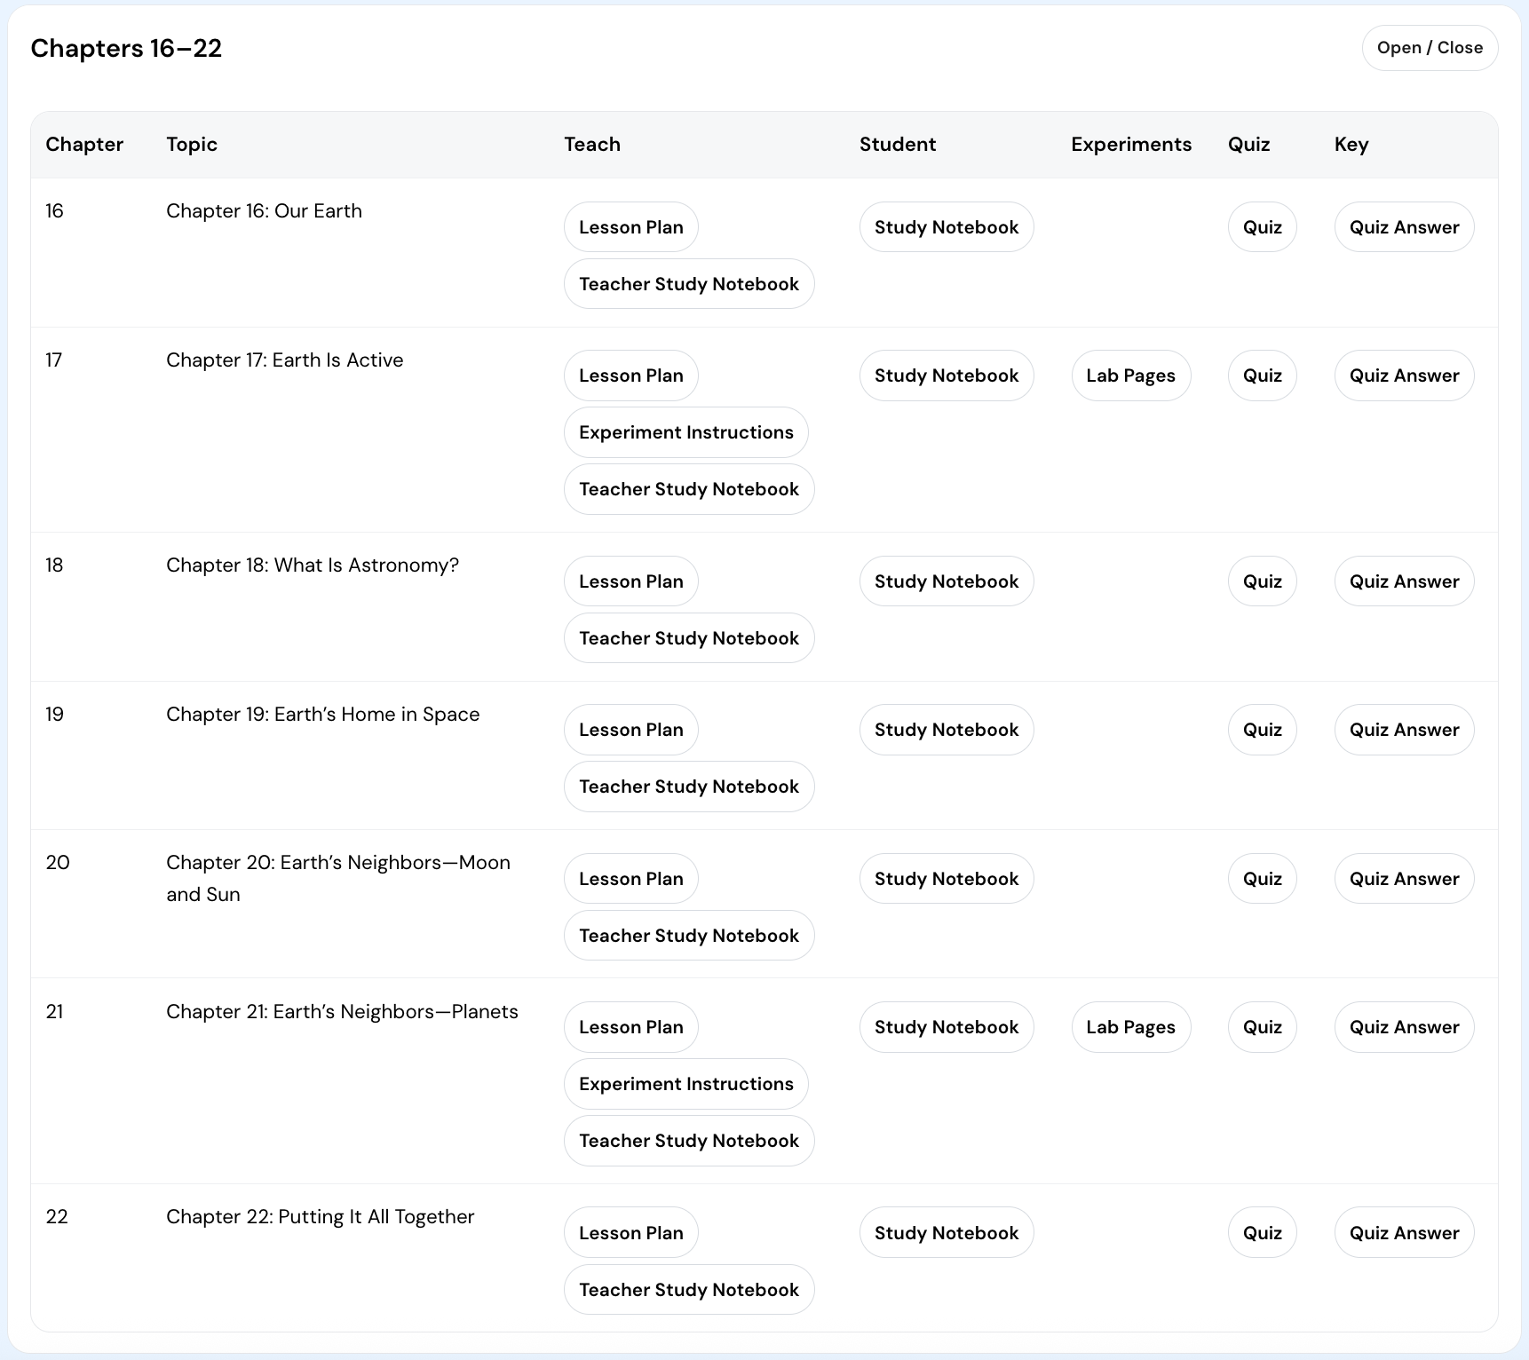
Task: Open Chapter 22 Lesson Plan
Action: coord(630,1233)
